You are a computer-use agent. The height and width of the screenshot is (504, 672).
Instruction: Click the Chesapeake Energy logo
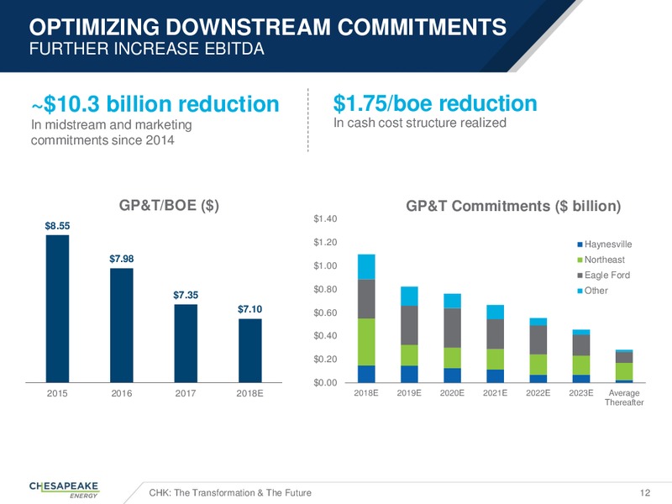tap(64, 490)
